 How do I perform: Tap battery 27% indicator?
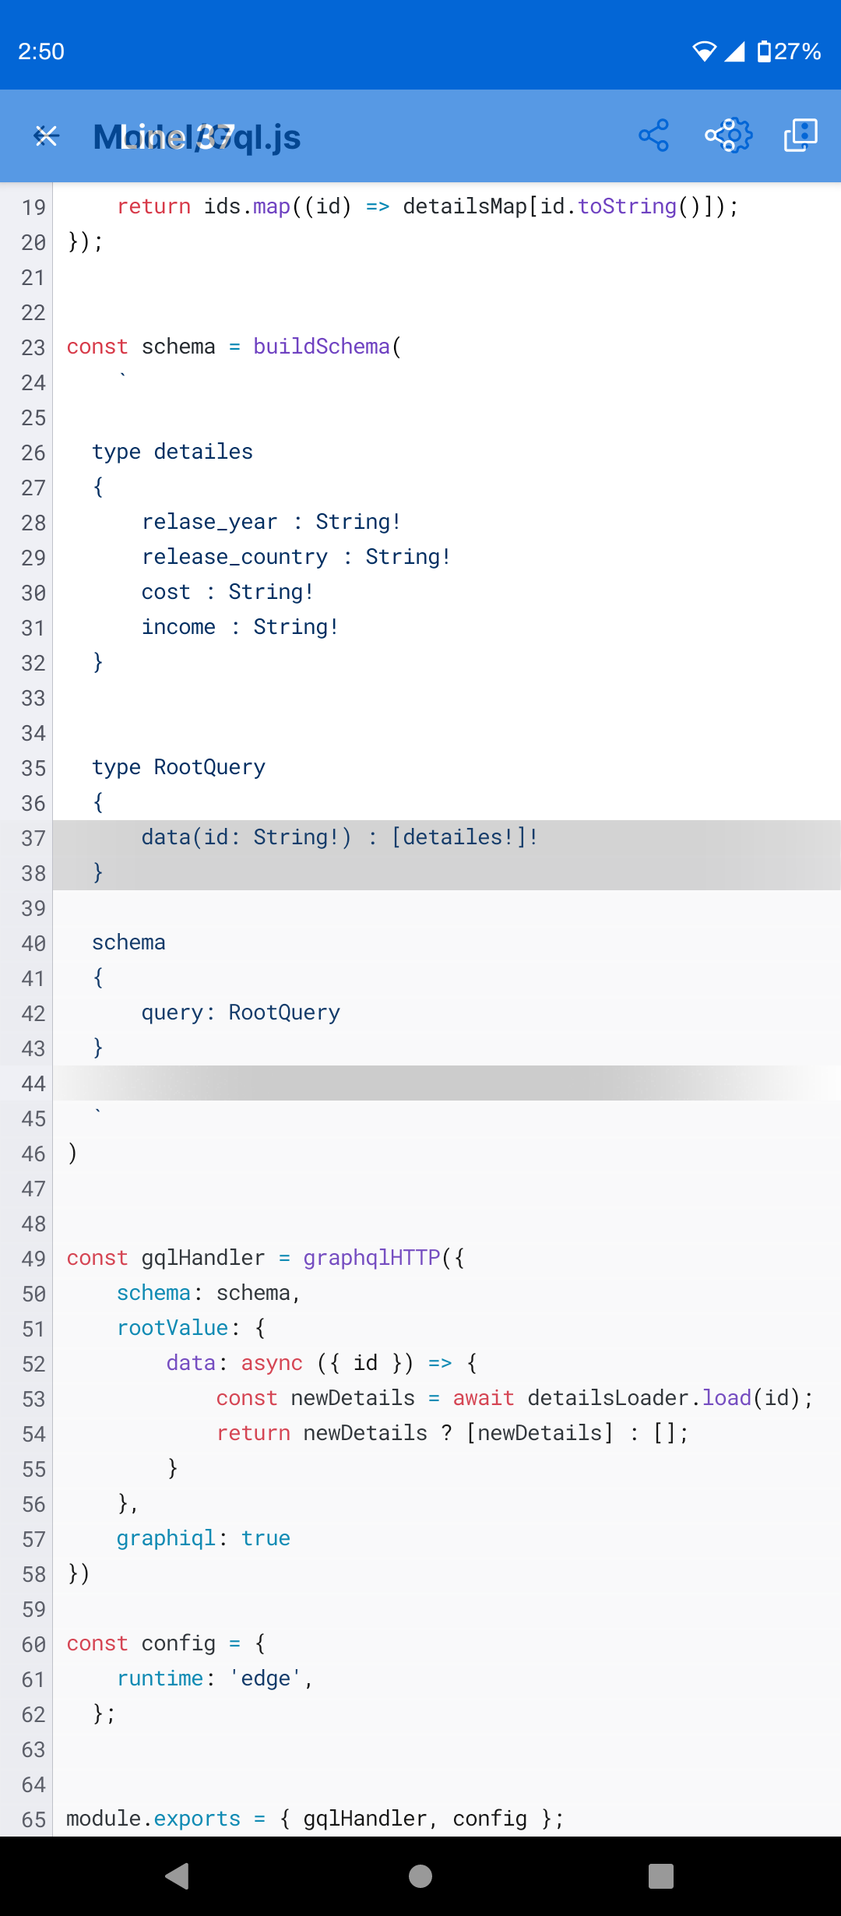(790, 51)
